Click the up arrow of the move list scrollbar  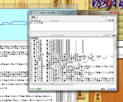[x=115, y=39]
